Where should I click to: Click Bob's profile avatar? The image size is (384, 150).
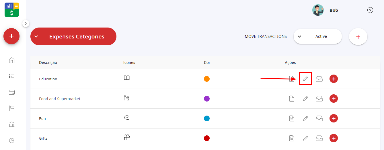pyautogui.click(x=318, y=10)
